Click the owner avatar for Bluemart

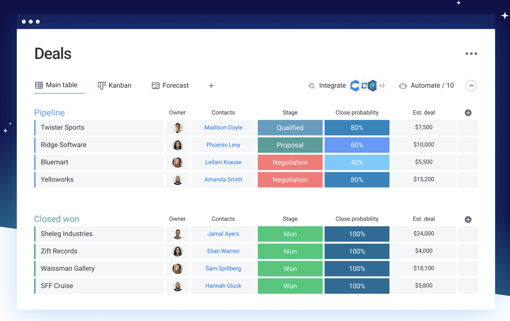177,162
